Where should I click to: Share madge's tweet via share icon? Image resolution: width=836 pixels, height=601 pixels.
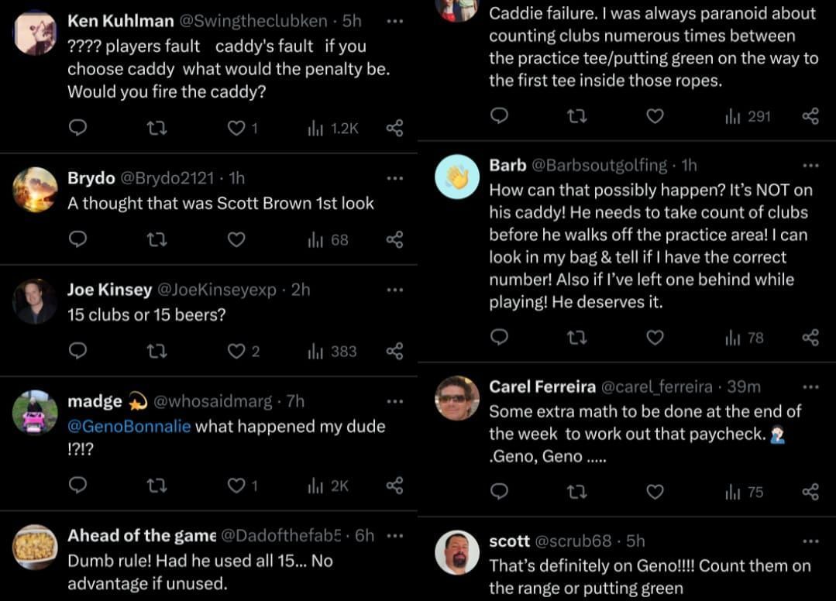(394, 485)
